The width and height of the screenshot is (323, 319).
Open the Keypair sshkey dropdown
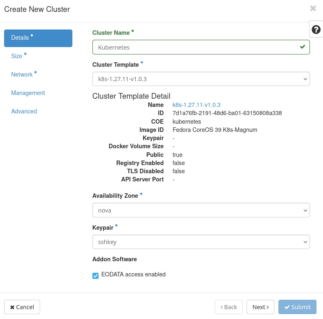point(201,242)
